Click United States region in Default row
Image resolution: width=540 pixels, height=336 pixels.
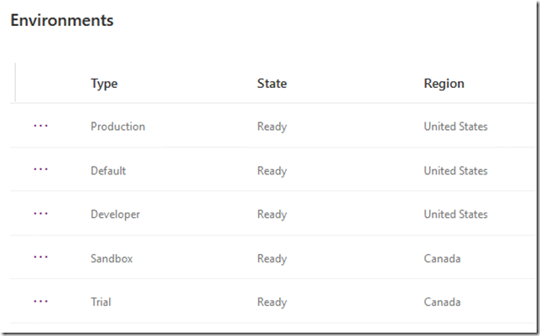tap(455, 171)
